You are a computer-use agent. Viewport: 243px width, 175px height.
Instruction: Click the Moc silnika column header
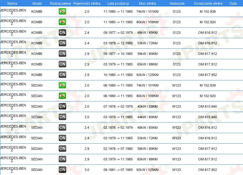coord(148,3)
